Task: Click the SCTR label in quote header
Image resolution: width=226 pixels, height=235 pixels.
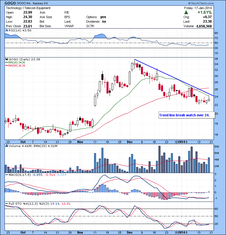Action: click(90, 26)
